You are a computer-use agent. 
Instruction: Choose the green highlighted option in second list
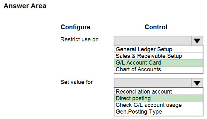[158, 98]
